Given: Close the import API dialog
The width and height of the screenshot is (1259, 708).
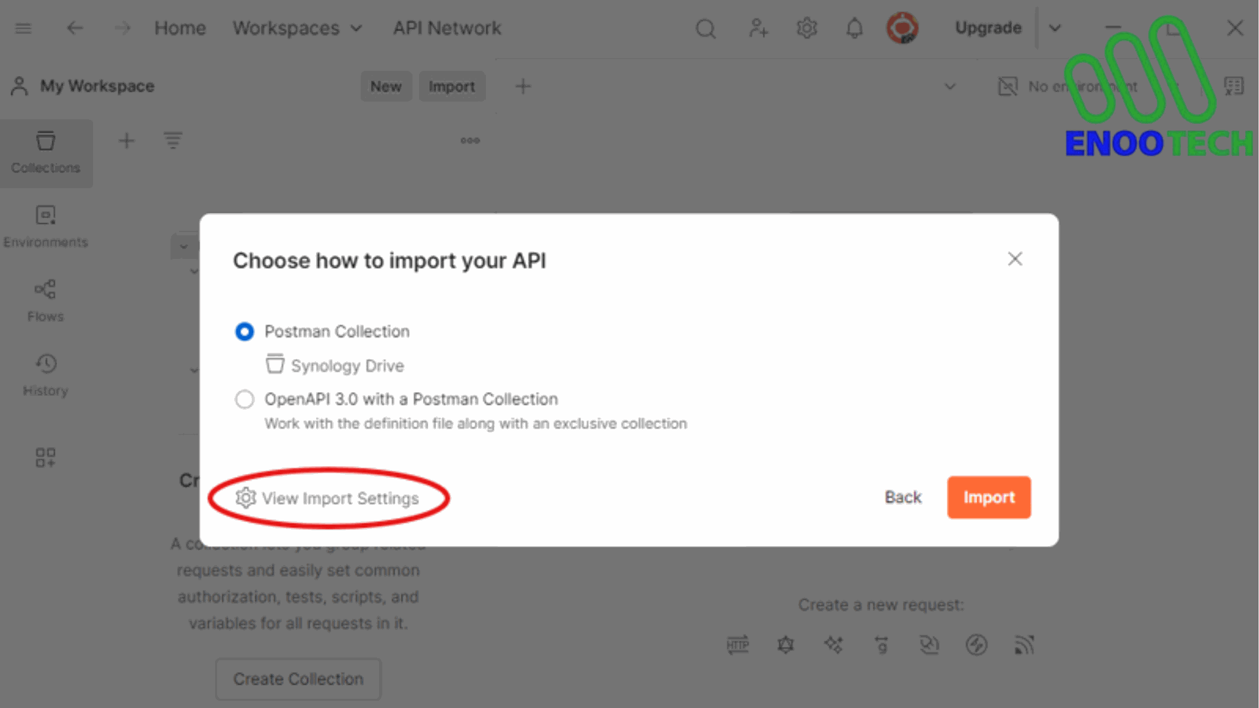Looking at the screenshot, I should [1015, 259].
